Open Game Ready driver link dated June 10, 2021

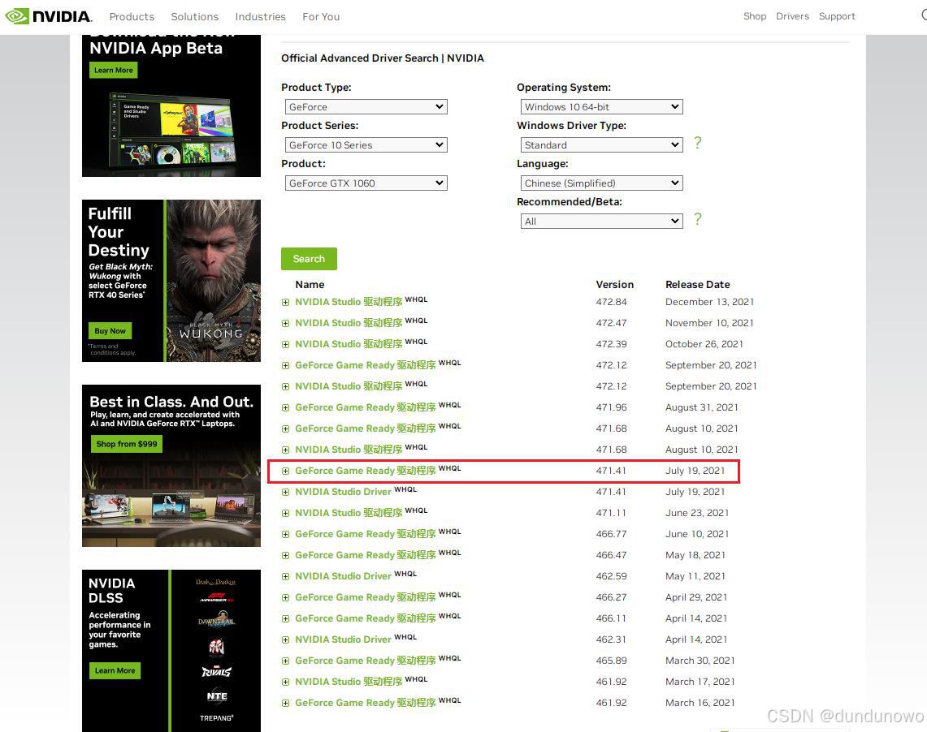point(366,534)
